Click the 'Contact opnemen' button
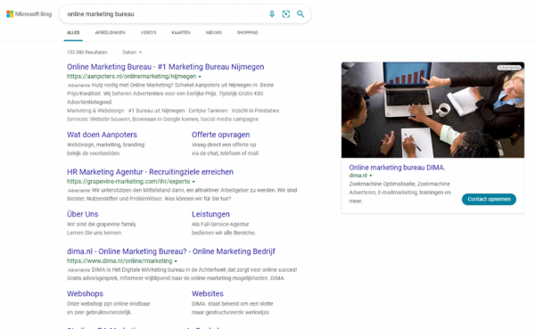Image resolution: width=535 pixels, height=329 pixels. click(x=489, y=200)
